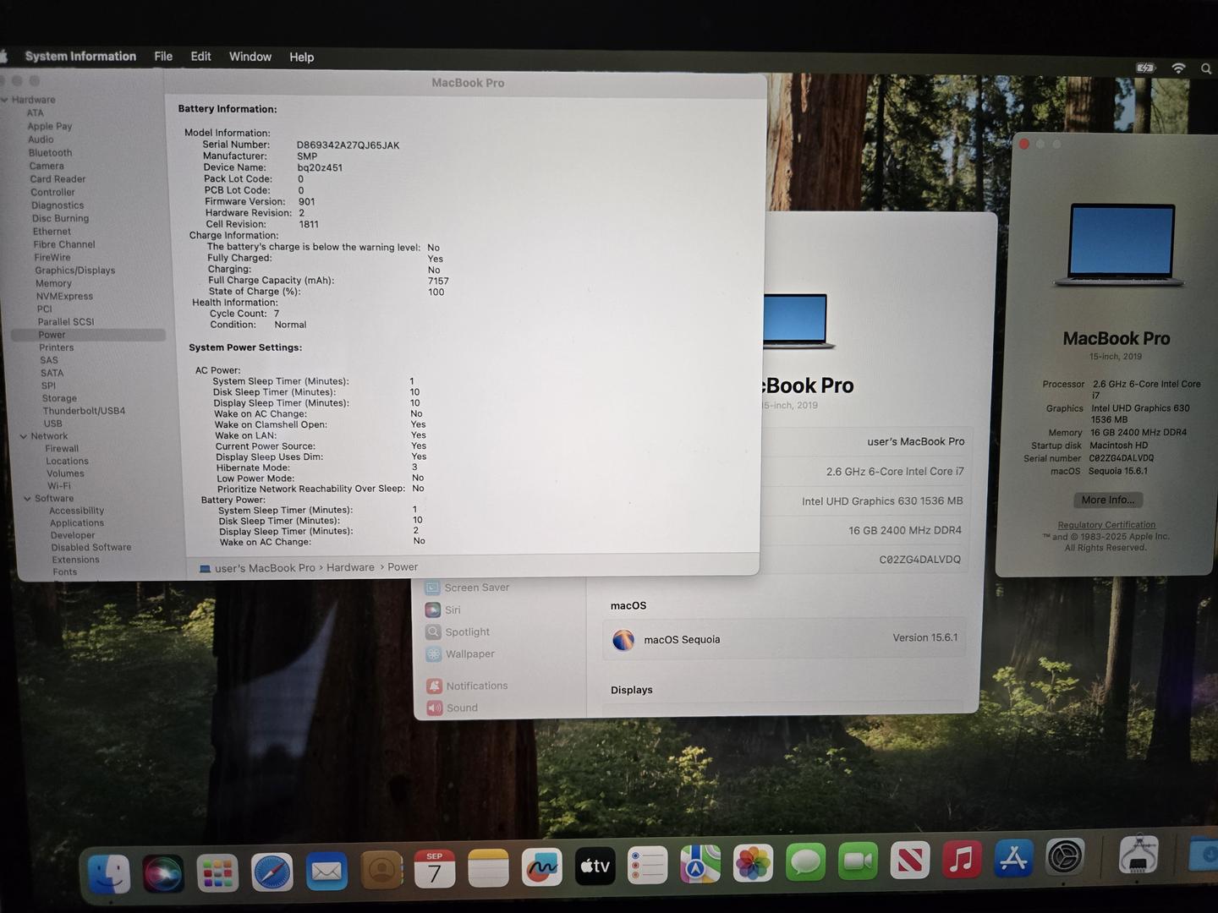Close the About This Mac window
1218x913 pixels.
pyautogui.click(x=1024, y=144)
